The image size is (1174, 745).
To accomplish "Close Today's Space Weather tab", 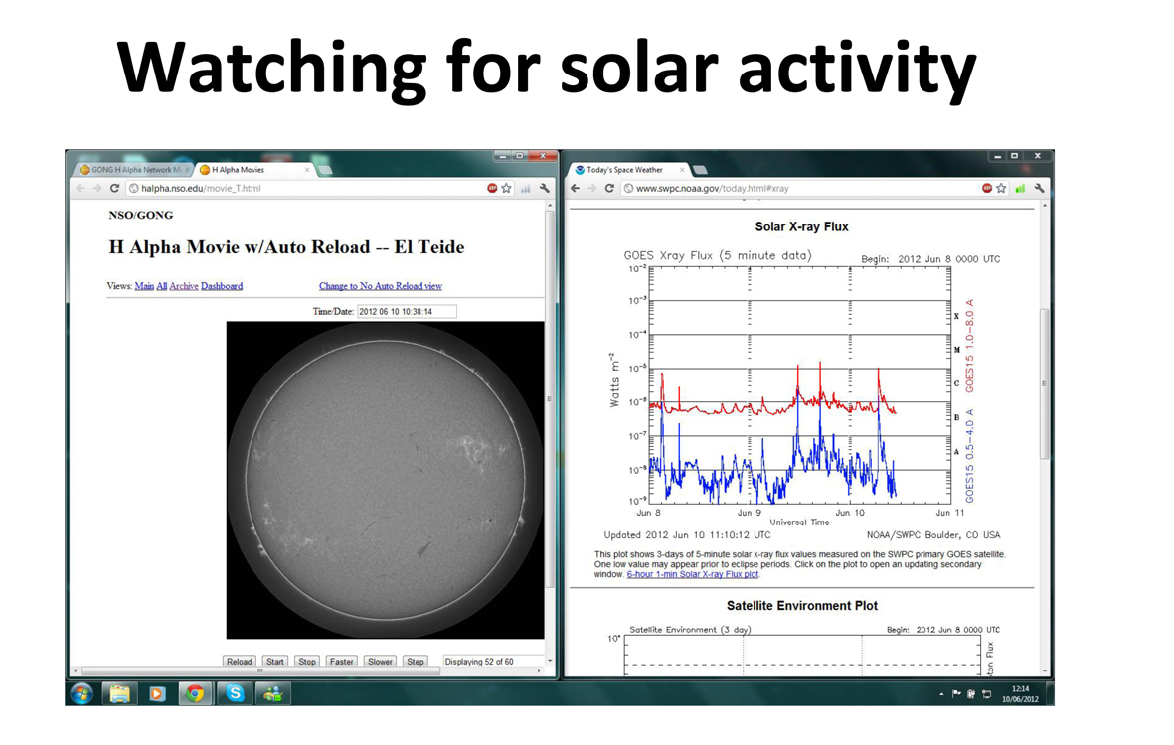I will [681, 170].
